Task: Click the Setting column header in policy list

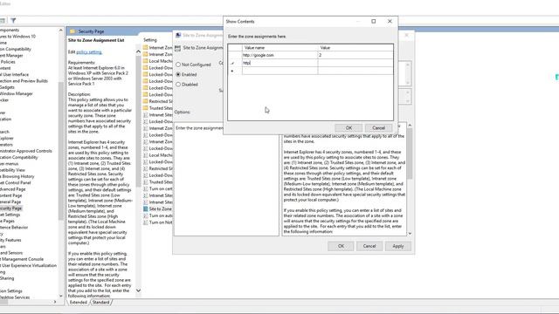Action: click(x=150, y=40)
